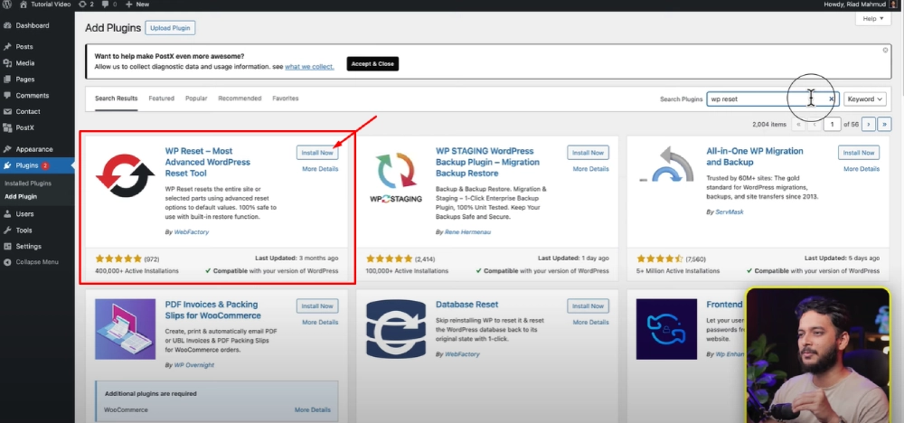The image size is (904, 423).
Task: Open Users in the sidebar
Action: click(x=24, y=214)
